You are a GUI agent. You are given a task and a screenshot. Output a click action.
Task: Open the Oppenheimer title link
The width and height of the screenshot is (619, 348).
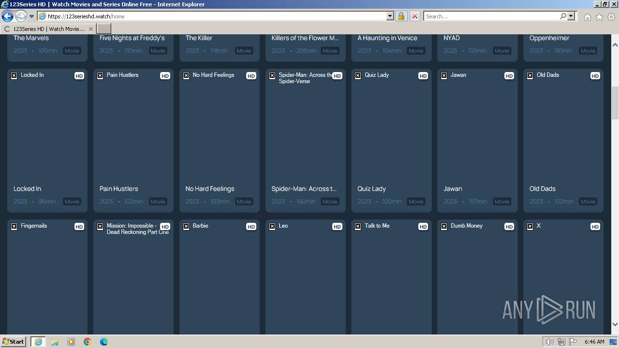pyautogui.click(x=549, y=38)
